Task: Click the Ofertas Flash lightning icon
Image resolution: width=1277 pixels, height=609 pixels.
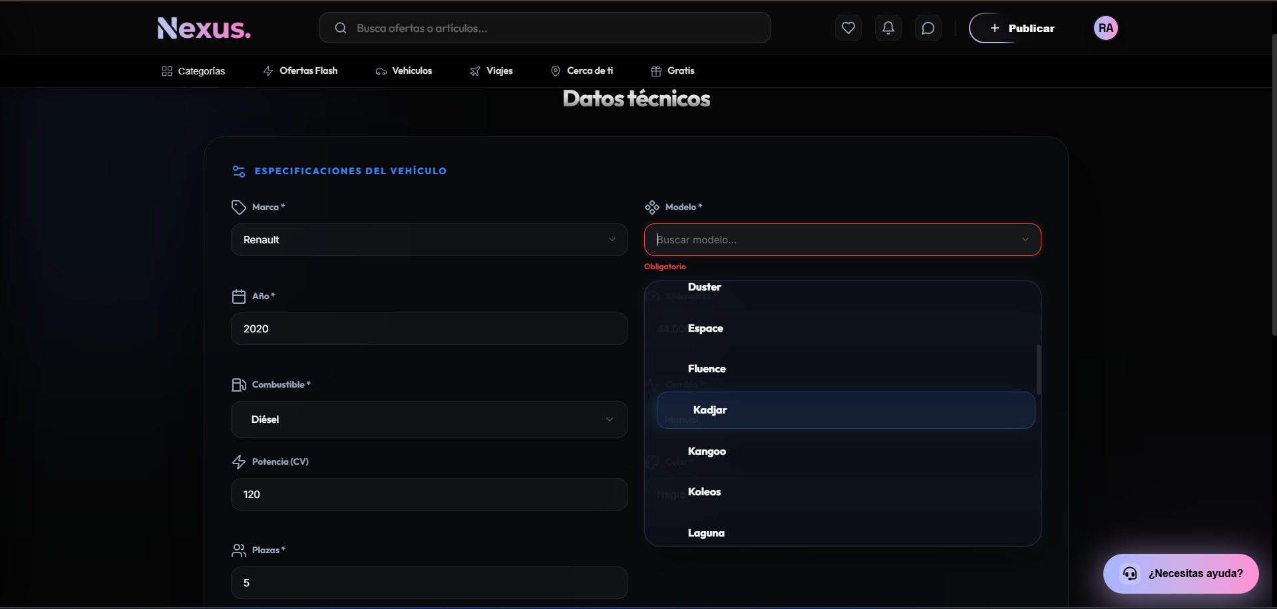Action: (268, 71)
